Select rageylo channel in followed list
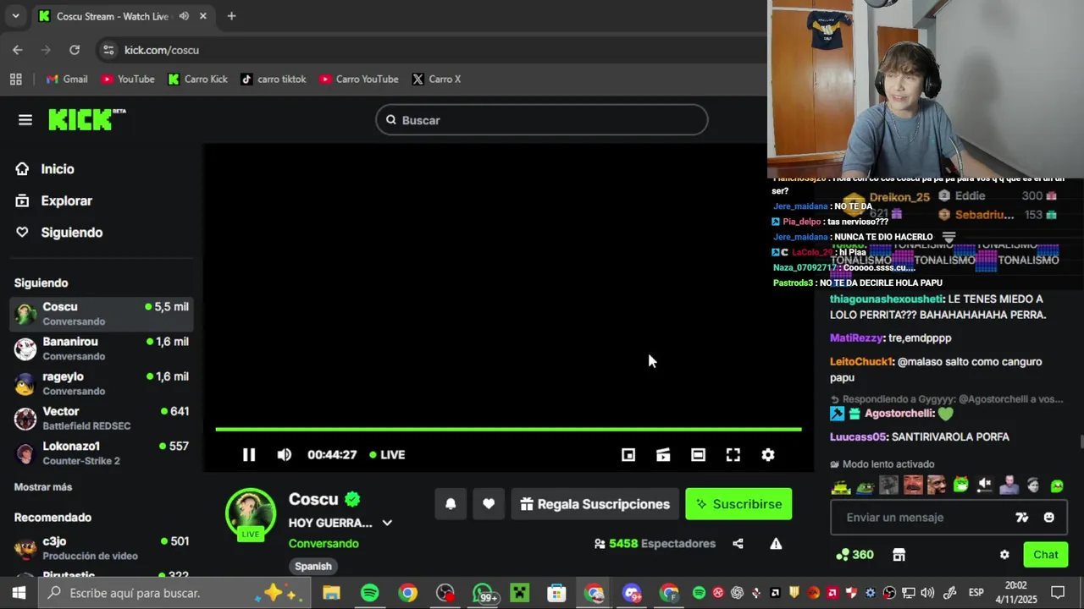 102,383
